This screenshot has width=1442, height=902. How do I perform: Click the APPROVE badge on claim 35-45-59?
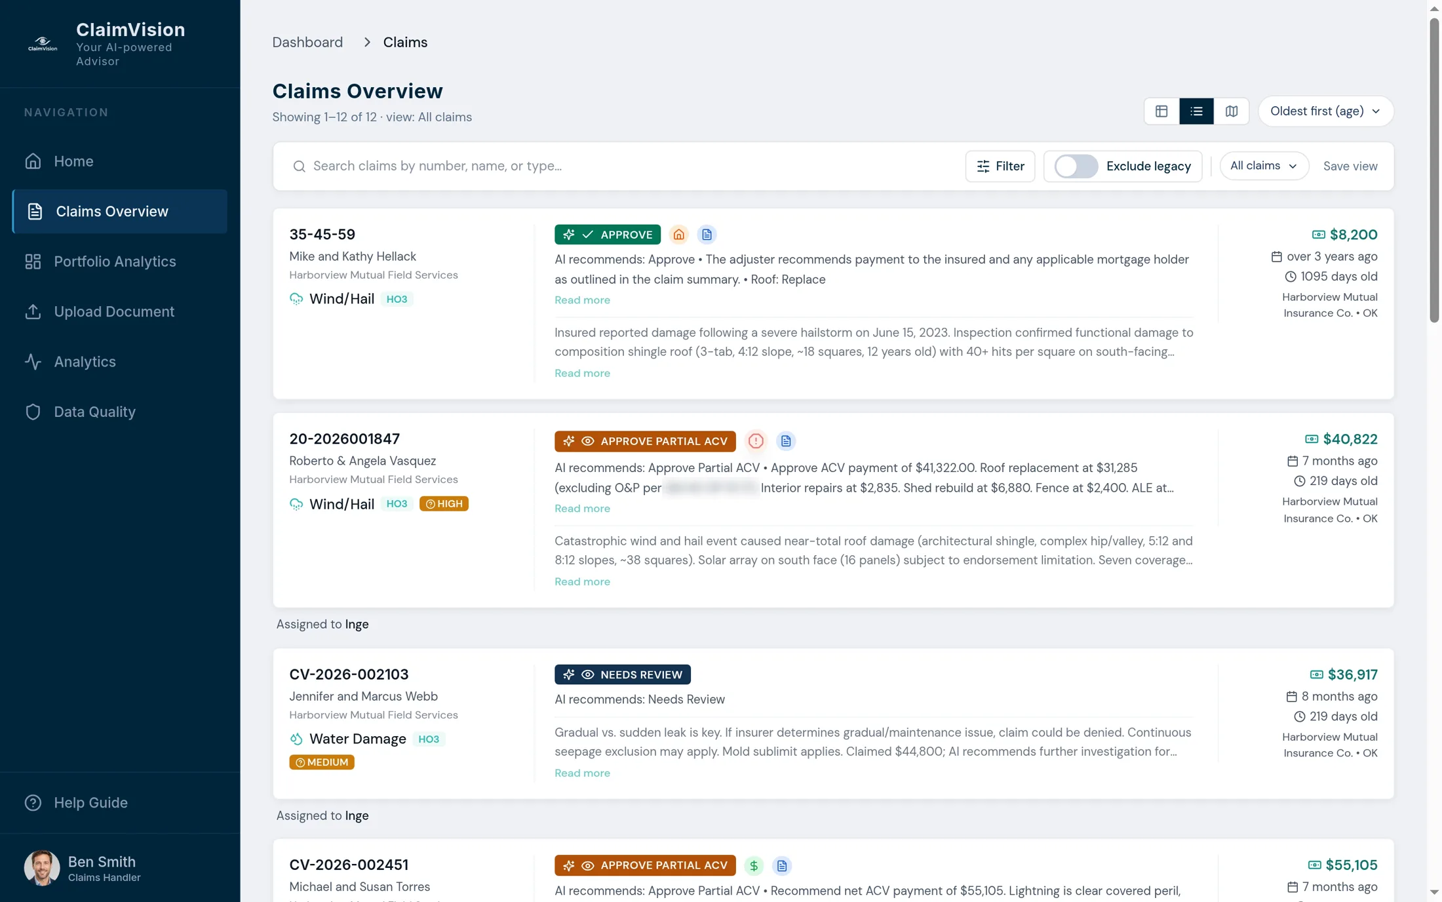607,235
